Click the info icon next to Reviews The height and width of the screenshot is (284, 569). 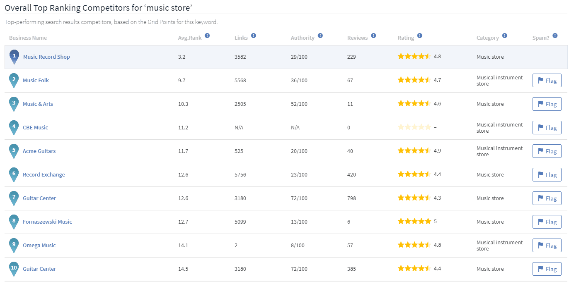[x=373, y=36]
